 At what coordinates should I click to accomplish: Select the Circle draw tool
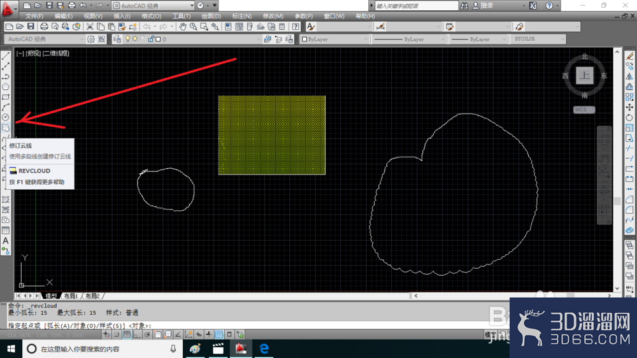(6, 117)
